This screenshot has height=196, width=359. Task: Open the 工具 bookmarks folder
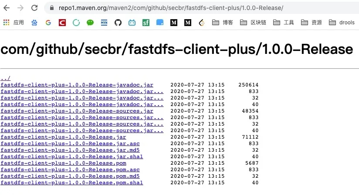284,23
